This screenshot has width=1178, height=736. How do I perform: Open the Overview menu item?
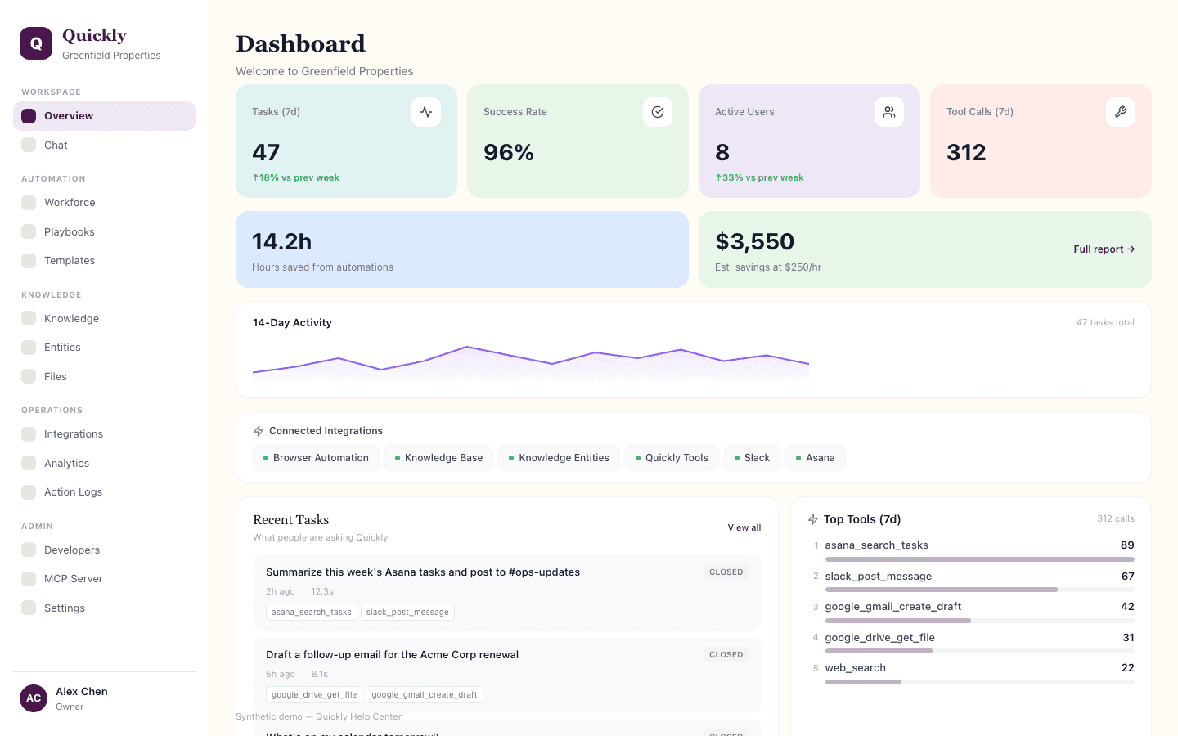[104, 116]
